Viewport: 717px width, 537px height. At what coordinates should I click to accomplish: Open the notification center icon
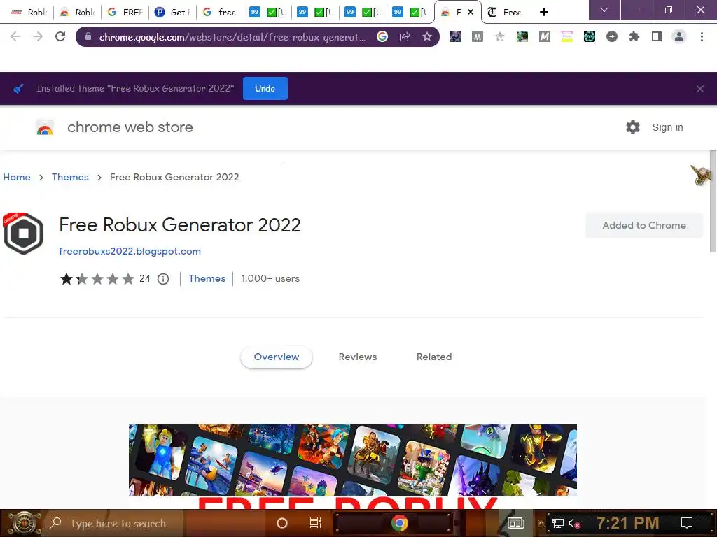[687, 523]
